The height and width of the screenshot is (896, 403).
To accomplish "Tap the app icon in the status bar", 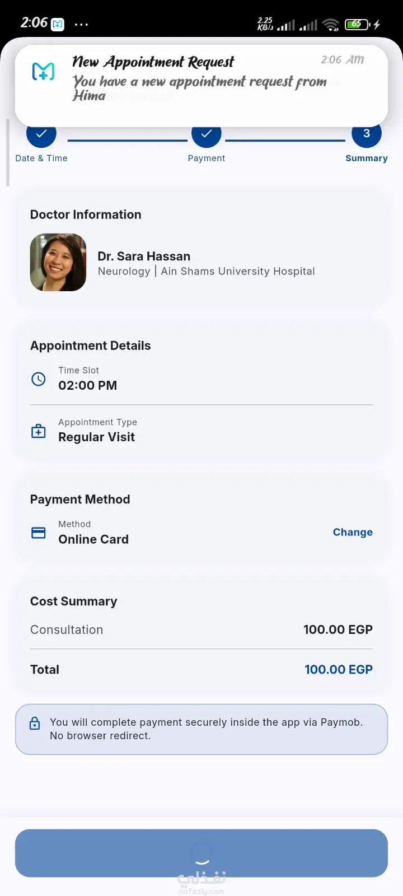I will click(58, 24).
